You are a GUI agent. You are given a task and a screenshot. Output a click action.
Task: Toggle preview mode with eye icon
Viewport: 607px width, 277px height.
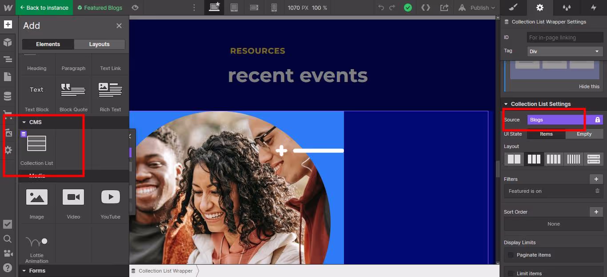tap(135, 8)
